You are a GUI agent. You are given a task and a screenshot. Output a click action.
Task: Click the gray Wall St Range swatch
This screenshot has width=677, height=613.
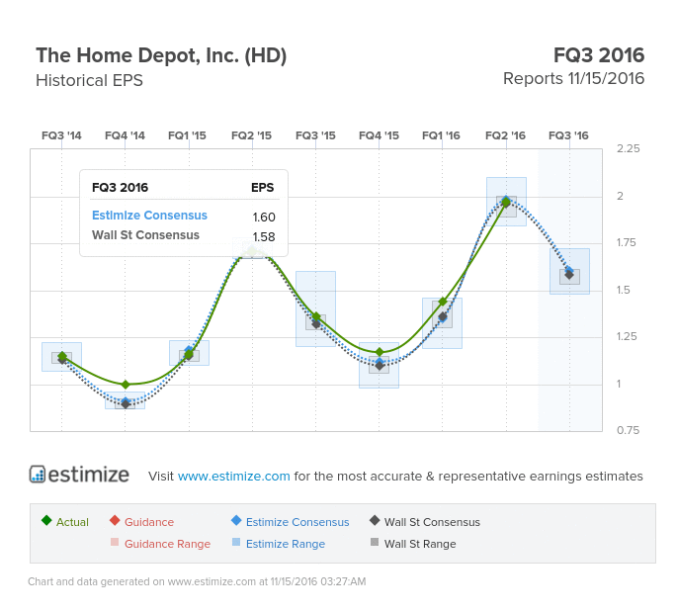(x=375, y=542)
